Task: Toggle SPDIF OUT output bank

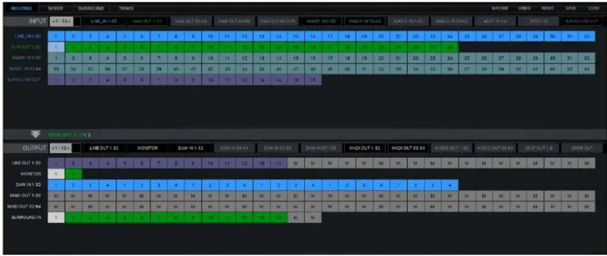Action: (582, 149)
